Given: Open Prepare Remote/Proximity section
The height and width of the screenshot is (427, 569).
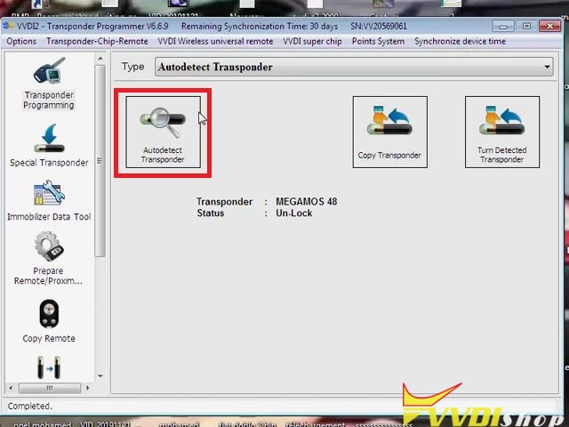Looking at the screenshot, I should click(x=48, y=259).
